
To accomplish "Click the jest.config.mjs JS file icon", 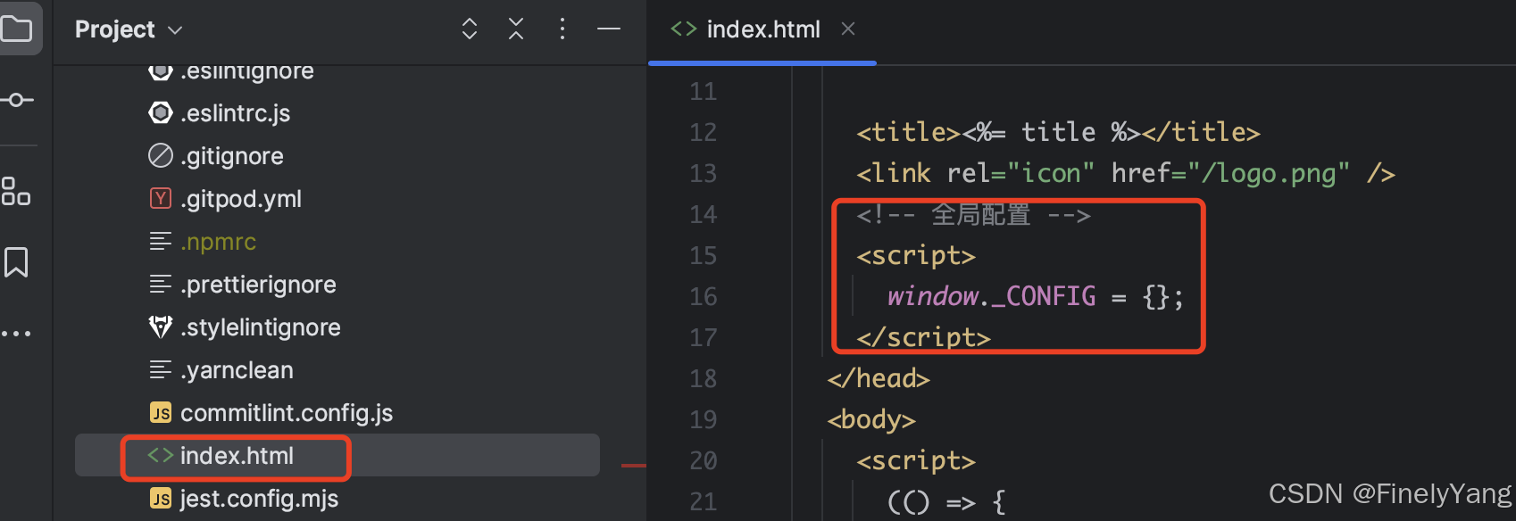I will point(161,499).
